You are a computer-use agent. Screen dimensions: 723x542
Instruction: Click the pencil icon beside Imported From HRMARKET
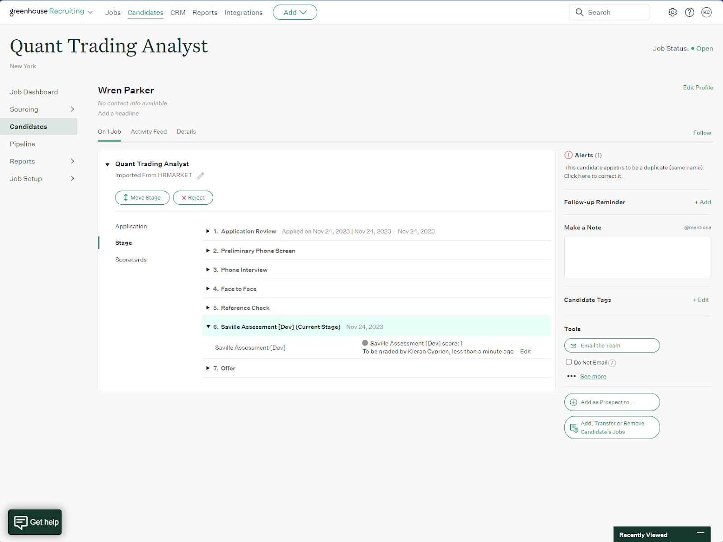coord(201,175)
